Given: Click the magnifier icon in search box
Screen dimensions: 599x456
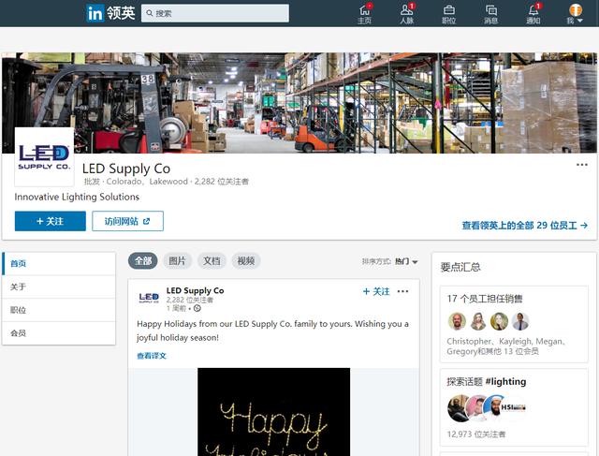Looking at the screenshot, I should pyautogui.click(x=150, y=13).
